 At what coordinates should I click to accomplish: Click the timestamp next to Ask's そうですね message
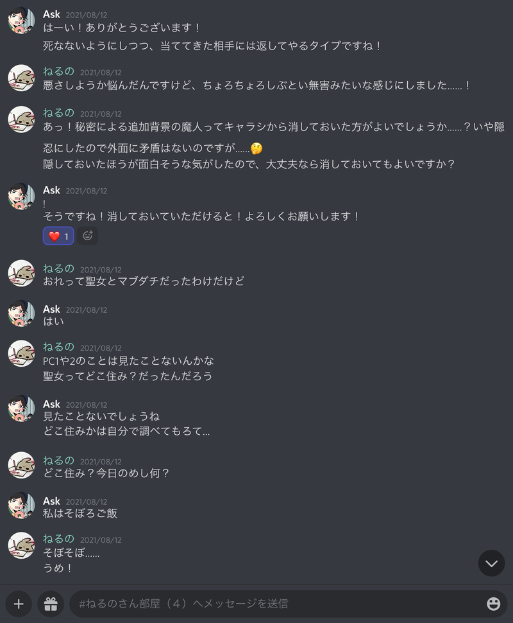tap(87, 191)
